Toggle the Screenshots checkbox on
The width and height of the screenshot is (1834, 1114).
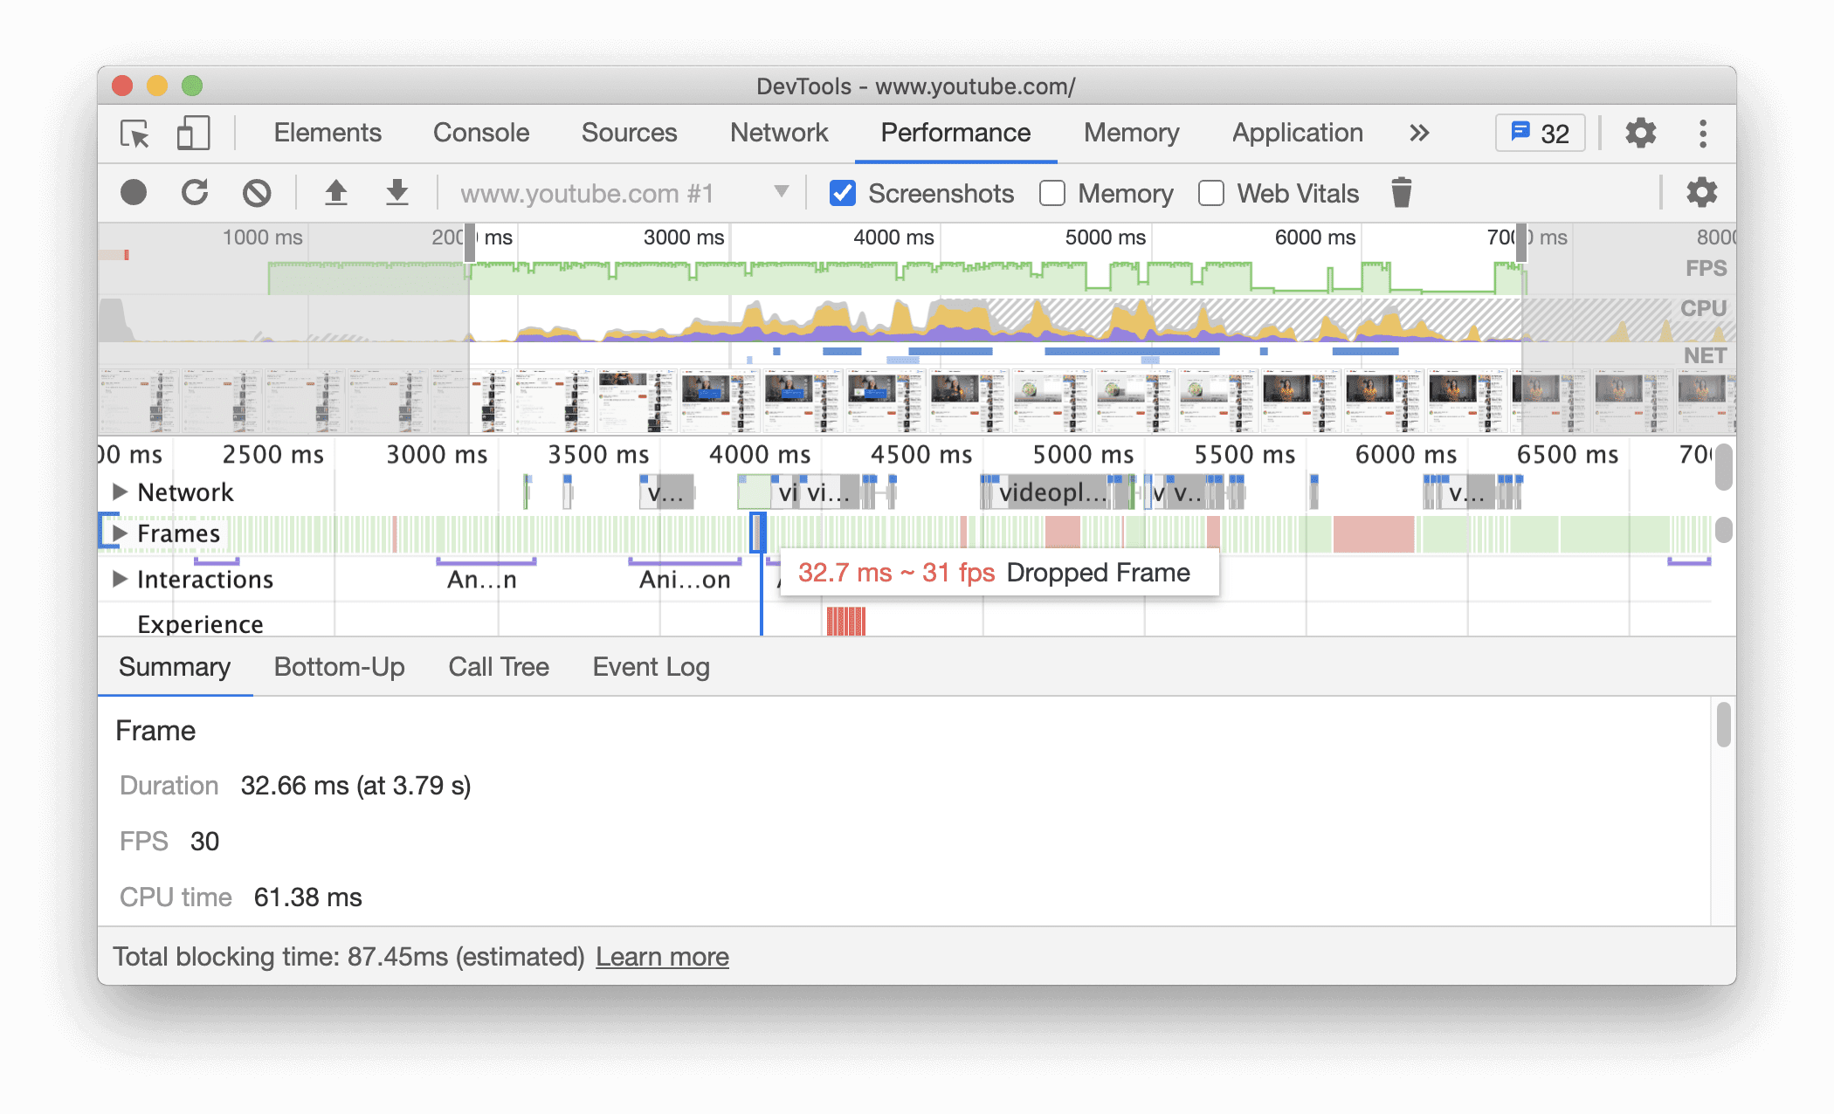[x=840, y=192]
